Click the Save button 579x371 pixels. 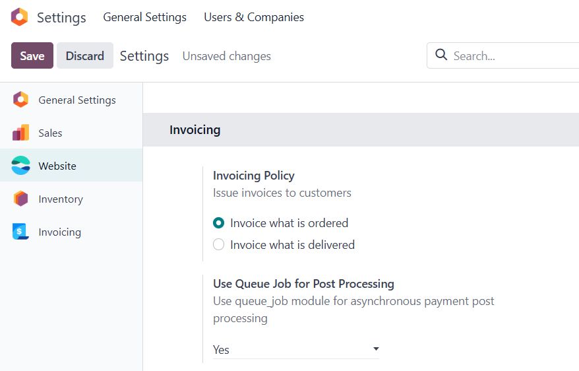[32, 56]
